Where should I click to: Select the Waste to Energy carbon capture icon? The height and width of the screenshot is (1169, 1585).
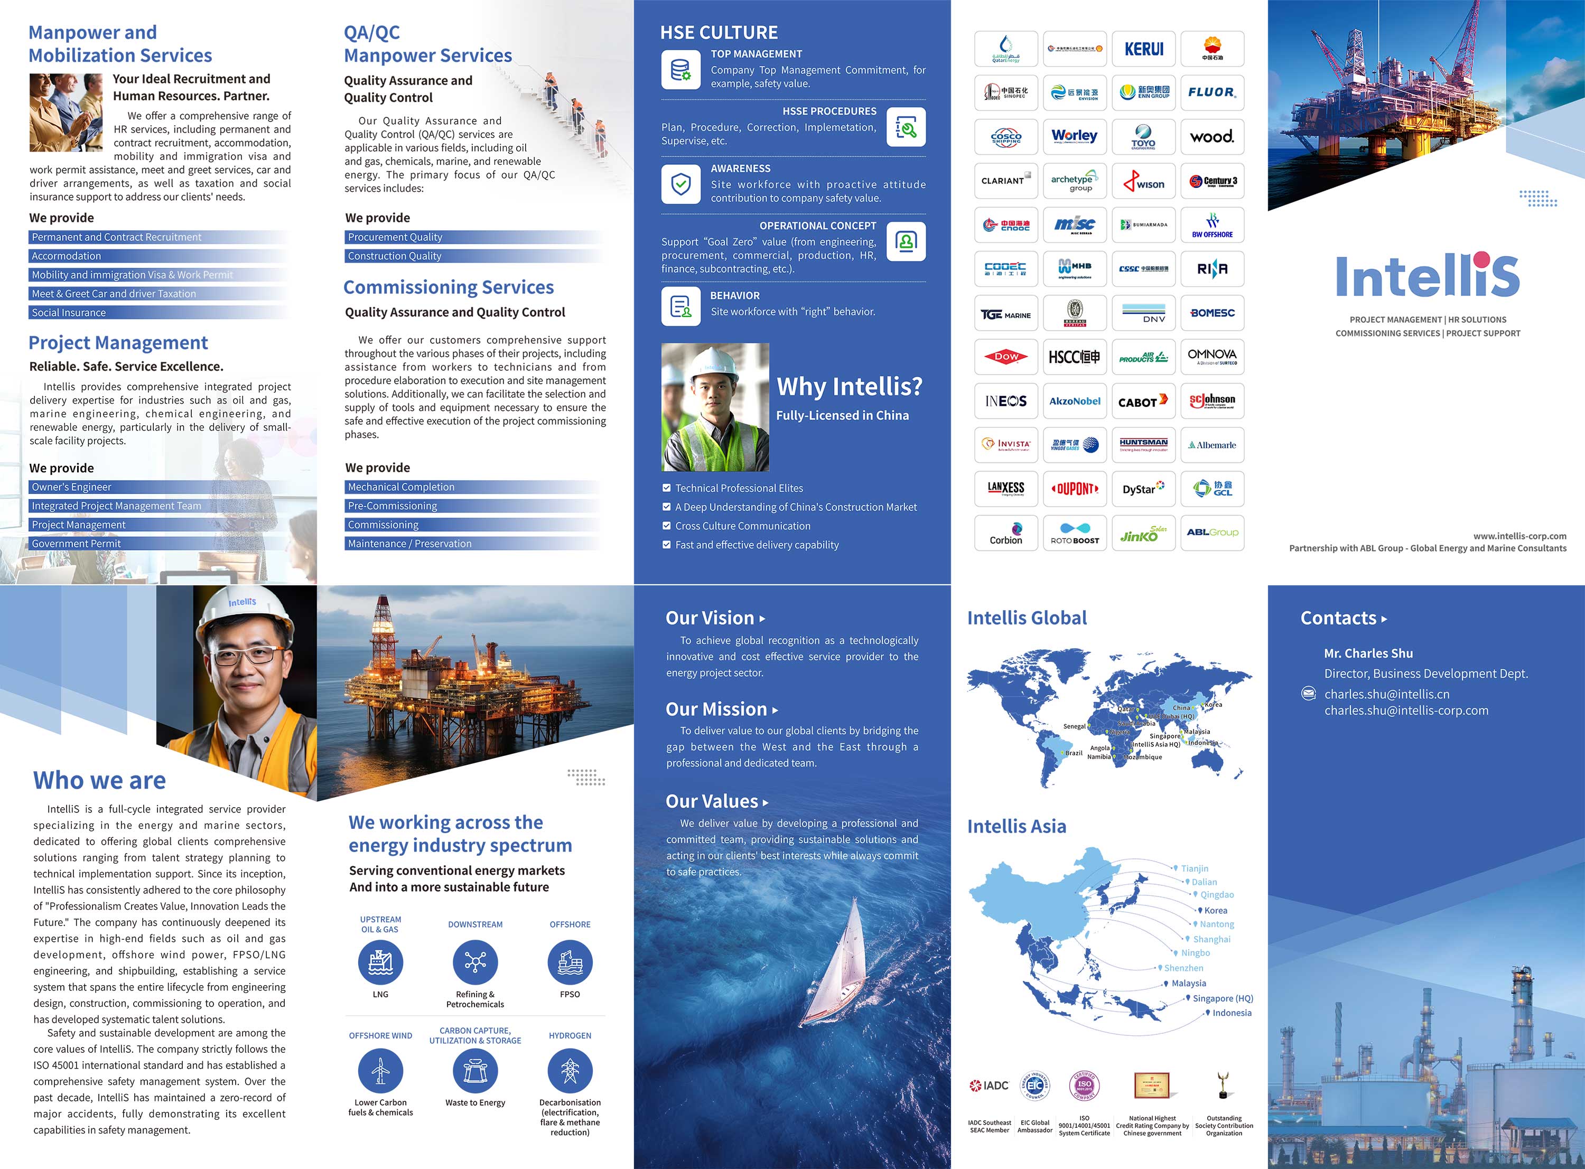click(x=475, y=1071)
